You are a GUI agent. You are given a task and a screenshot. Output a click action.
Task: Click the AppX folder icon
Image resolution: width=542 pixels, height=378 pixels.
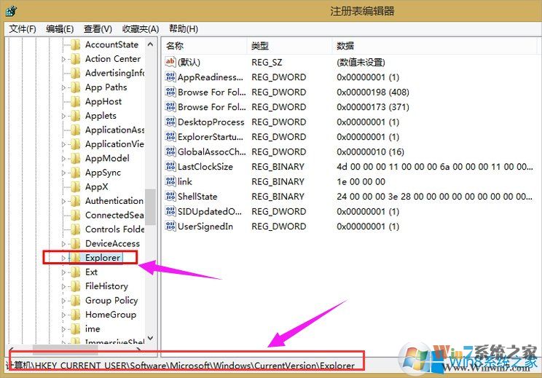75,186
